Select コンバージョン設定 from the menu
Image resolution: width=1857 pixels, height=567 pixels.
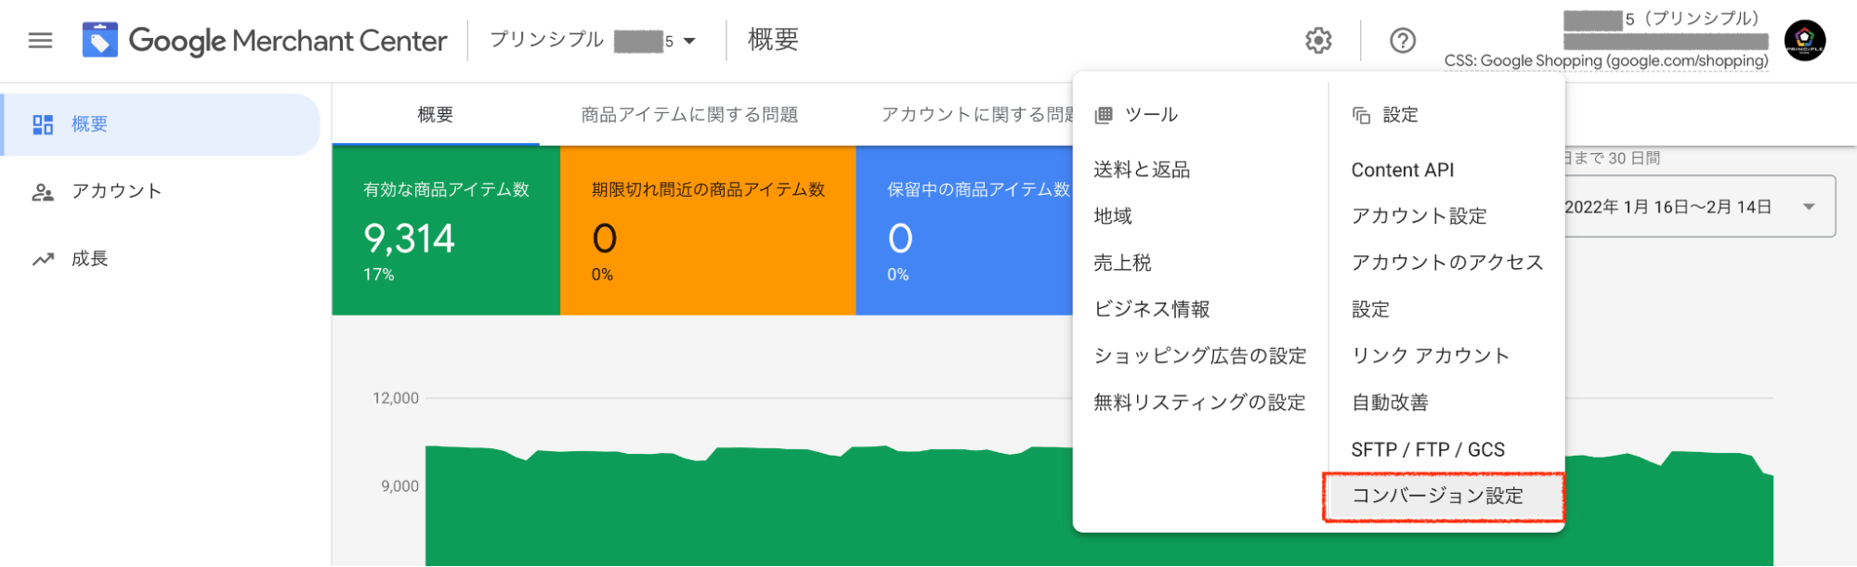point(1437,496)
